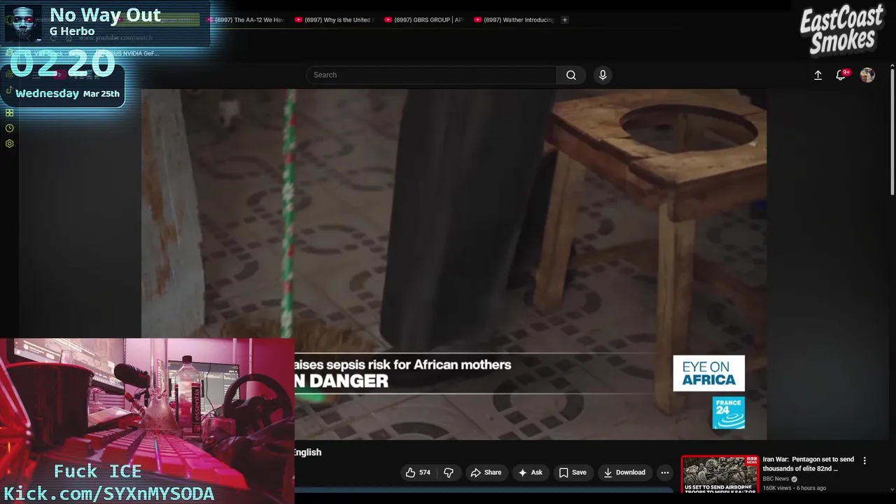Open more actions ellipsis under video

point(665,472)
